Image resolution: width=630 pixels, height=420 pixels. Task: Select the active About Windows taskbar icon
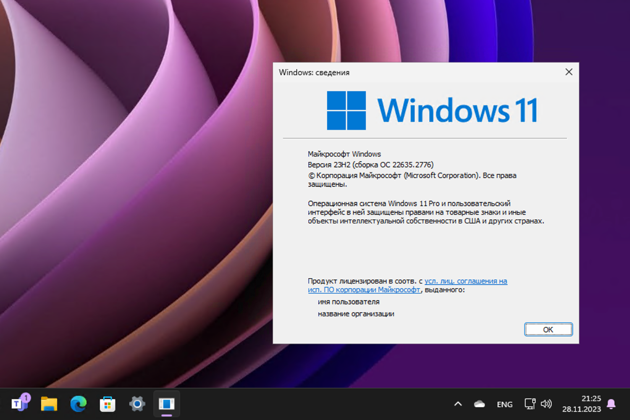(x=166, y=404)
